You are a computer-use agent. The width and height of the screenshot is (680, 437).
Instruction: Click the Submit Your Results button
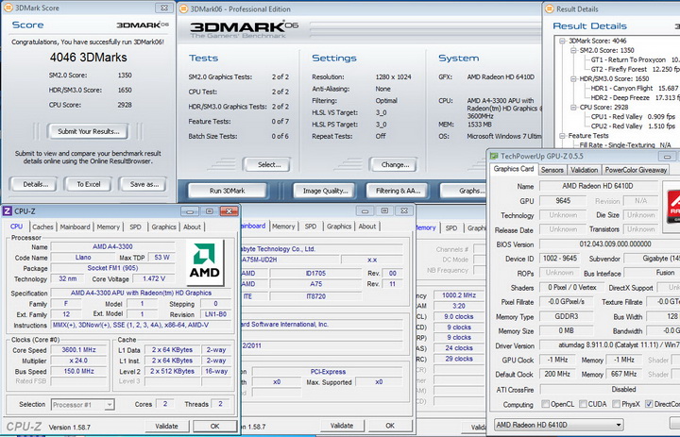88,131
